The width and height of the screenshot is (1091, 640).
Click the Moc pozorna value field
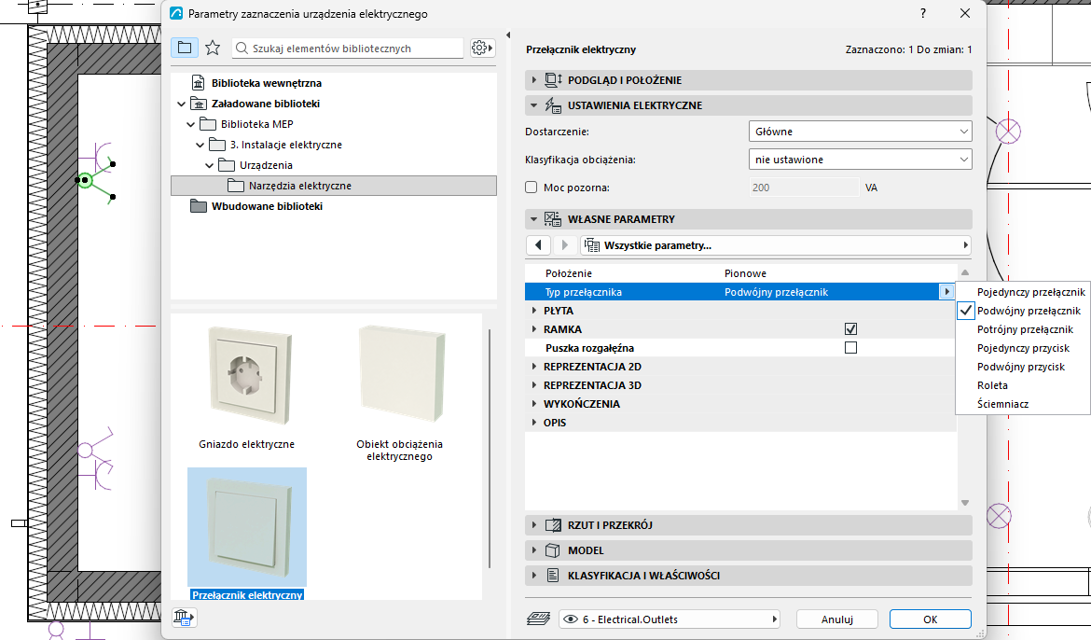coord(805,188)
